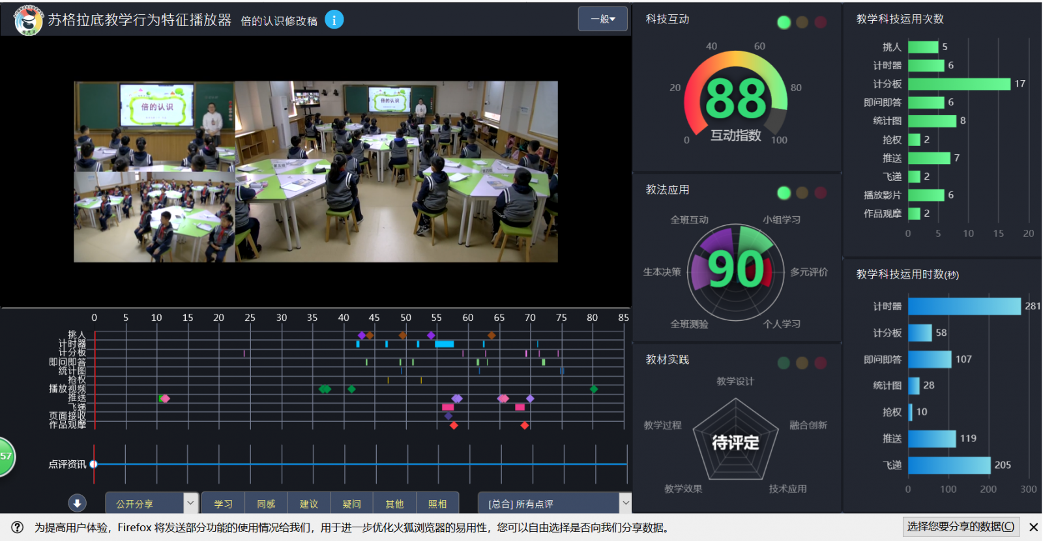Select the 疑问 comment tab
The image size is (1043, 541).
351,504
